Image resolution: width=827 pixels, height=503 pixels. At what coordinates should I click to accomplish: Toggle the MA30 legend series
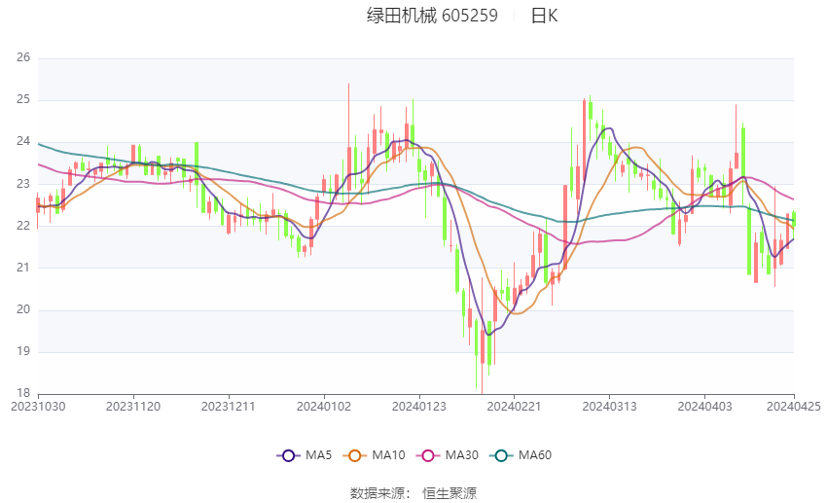coord(448,455)
